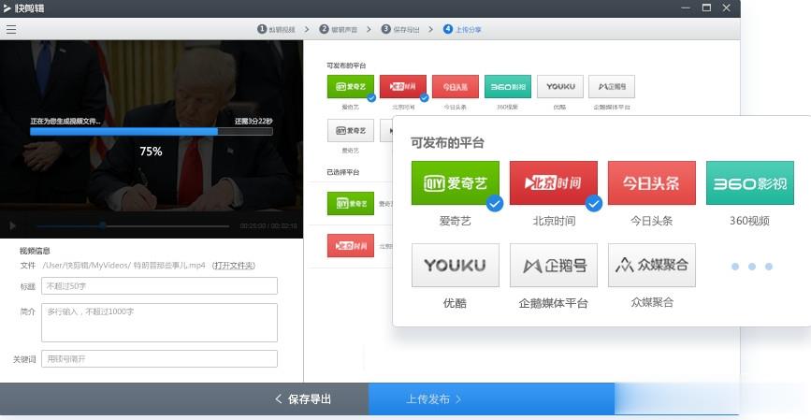Image resolution: width=811 pixels, height=420 pixels.
Task: Select the gray 爱奇艺 tile in the second platform row
Action: click(x=351, y=130)
